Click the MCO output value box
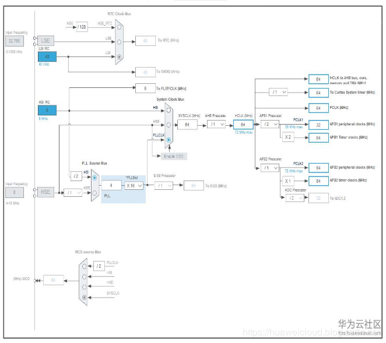The height and width of the screenshot is (343, 386). click(54, 280)
